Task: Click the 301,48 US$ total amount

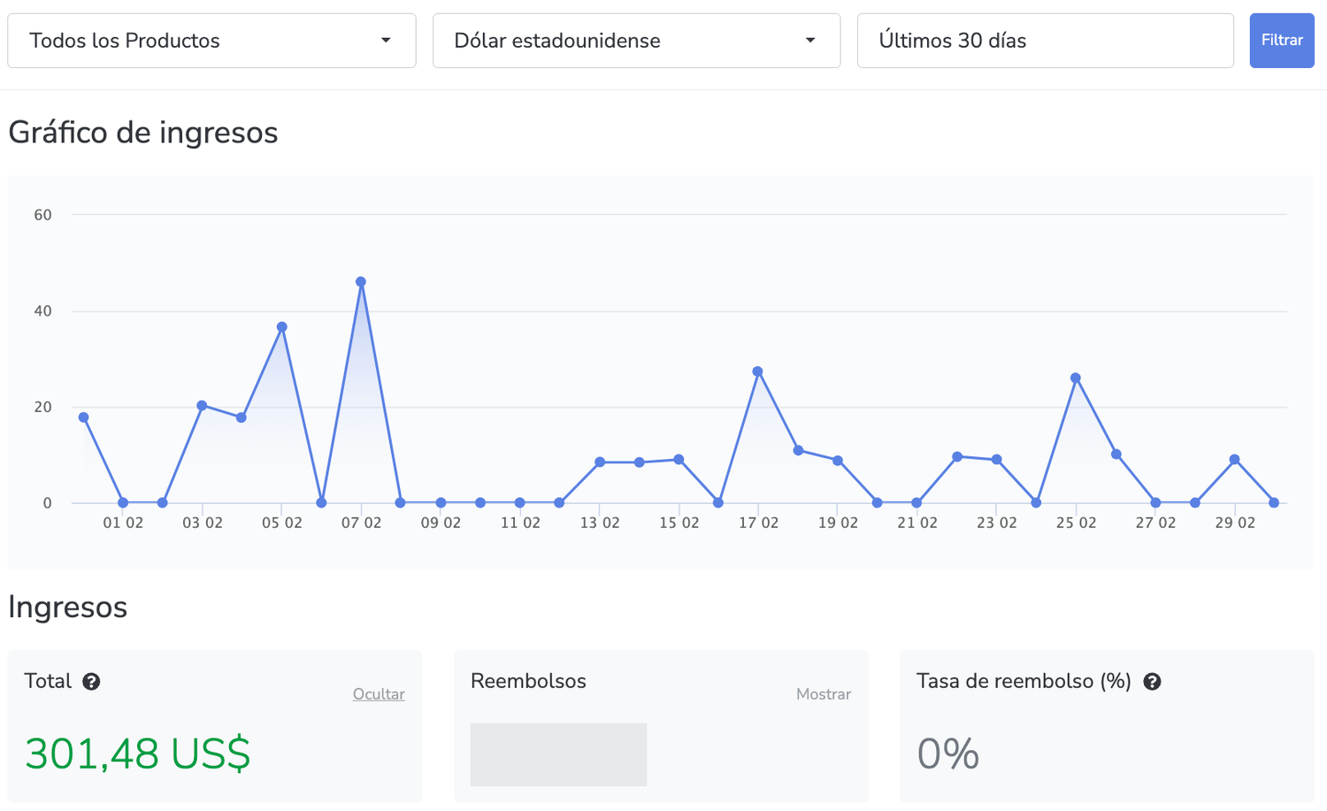Action: [x=138, y=754]
